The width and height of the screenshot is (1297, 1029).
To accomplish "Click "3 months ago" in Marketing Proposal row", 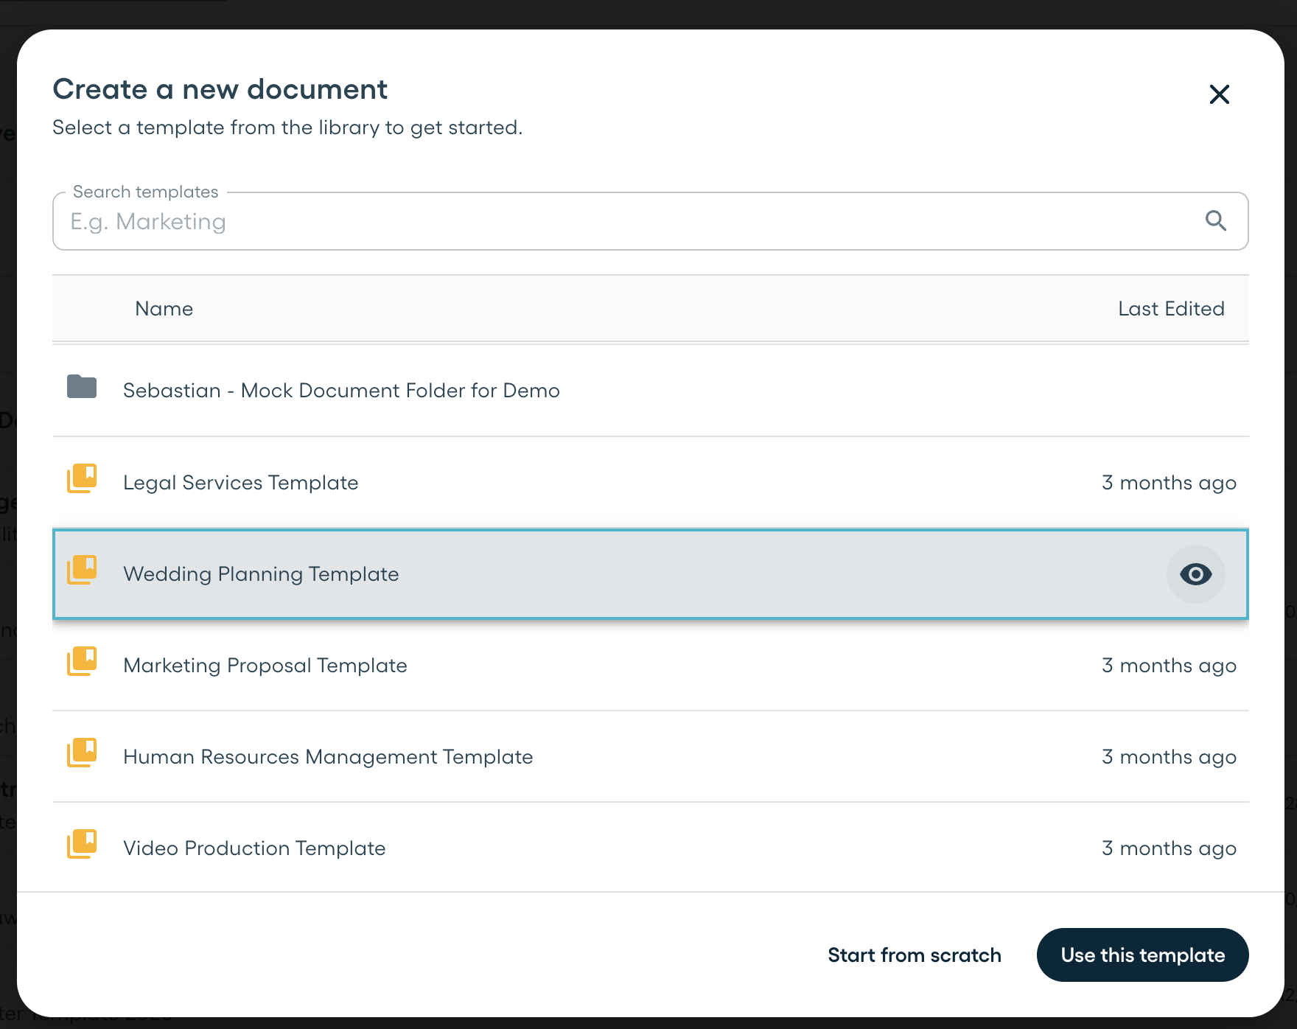I will pyautogui.click(x=1169, y=666).
